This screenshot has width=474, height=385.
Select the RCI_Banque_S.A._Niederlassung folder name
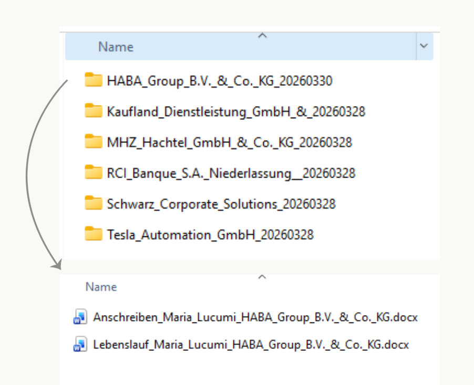pyautogui.click(x=231, y=173)
